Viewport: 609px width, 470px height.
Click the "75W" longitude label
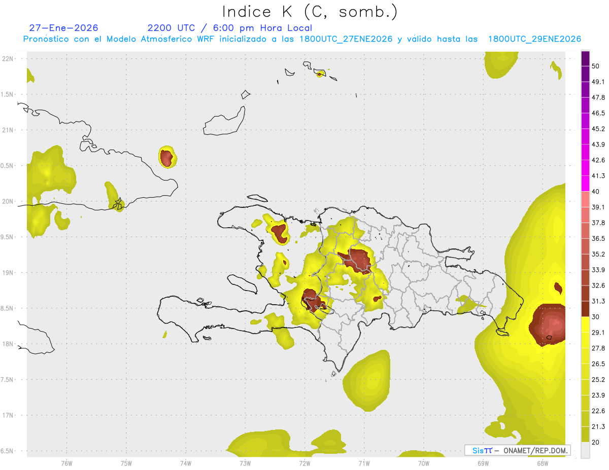pyautogui.click(x=126, y=463)
